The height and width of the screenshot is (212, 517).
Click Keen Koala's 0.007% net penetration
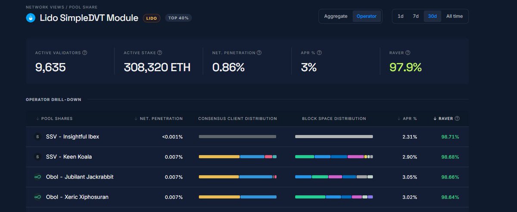174,157
